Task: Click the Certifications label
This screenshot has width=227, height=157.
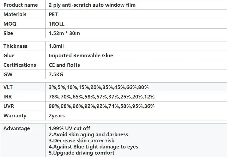Action: click(19, 65)
